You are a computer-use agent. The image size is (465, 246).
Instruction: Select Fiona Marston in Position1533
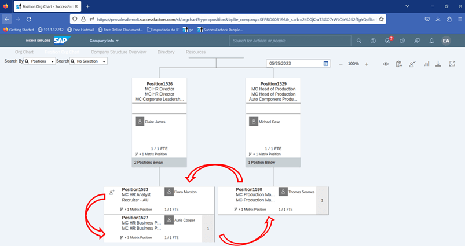(x=185, y=192)
